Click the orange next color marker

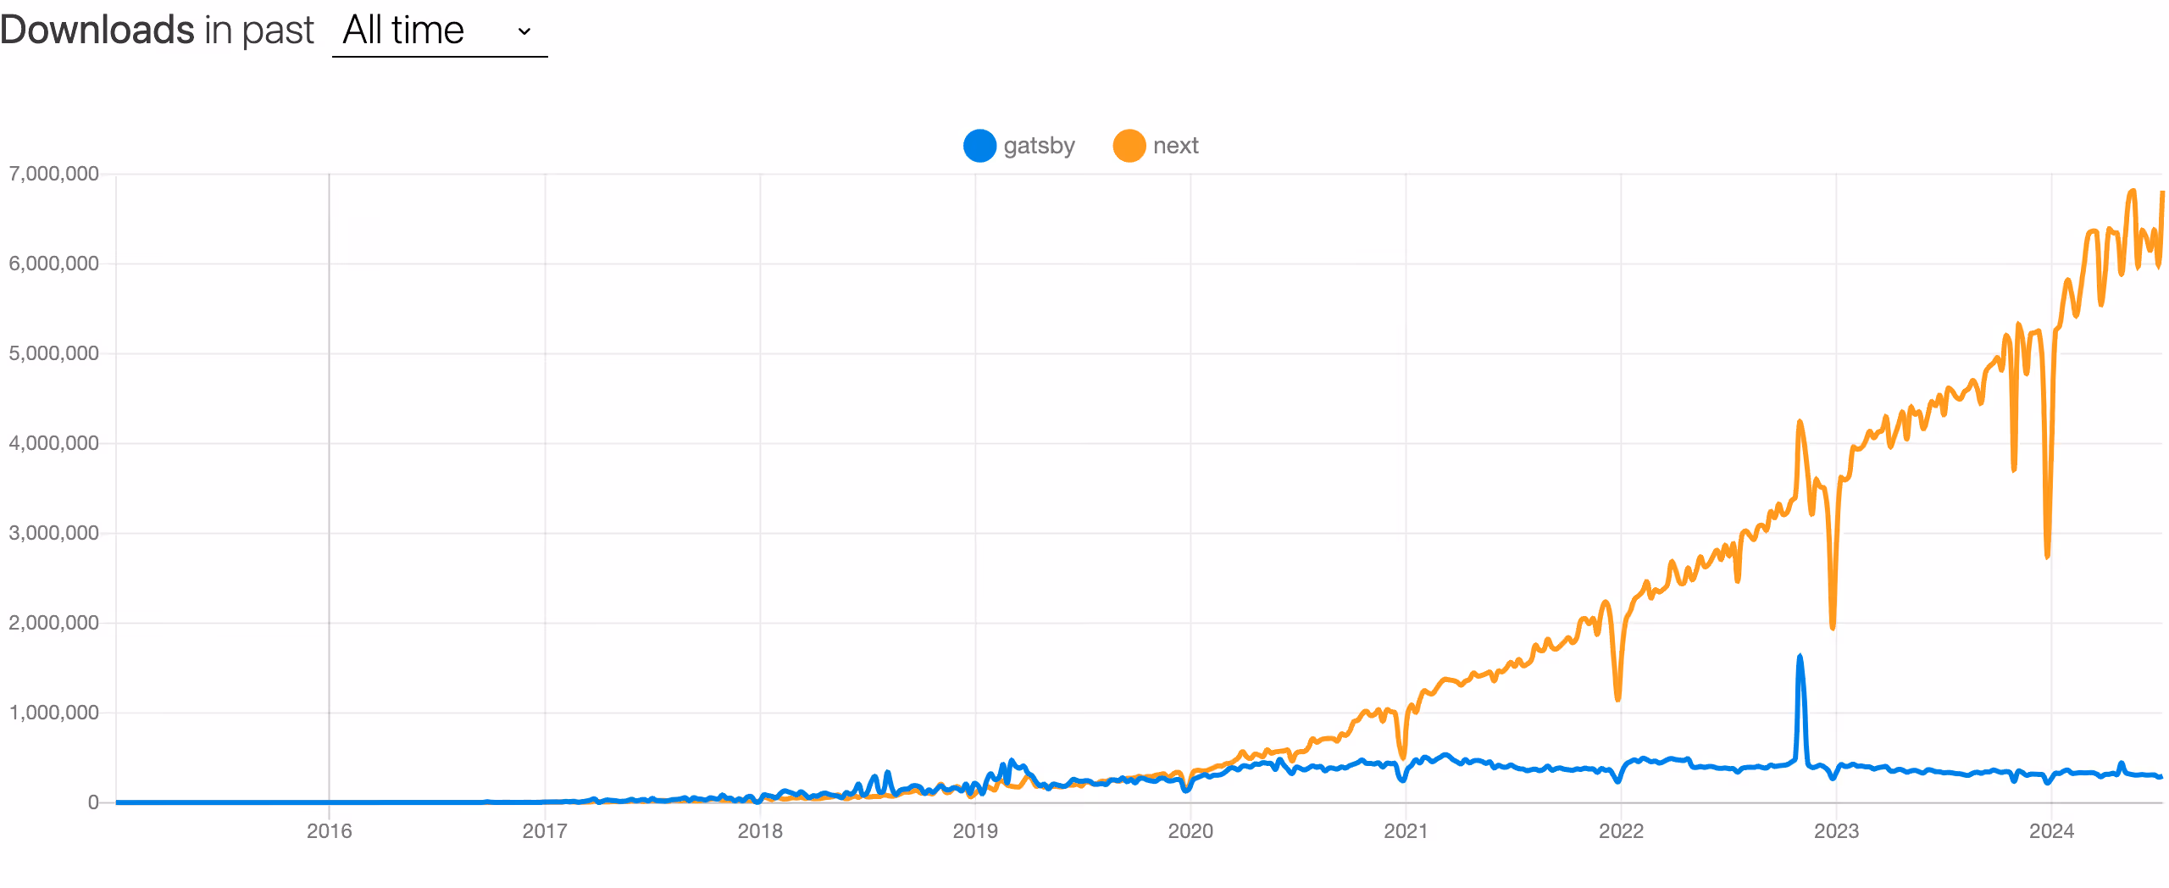click(x=1129, y=145)
